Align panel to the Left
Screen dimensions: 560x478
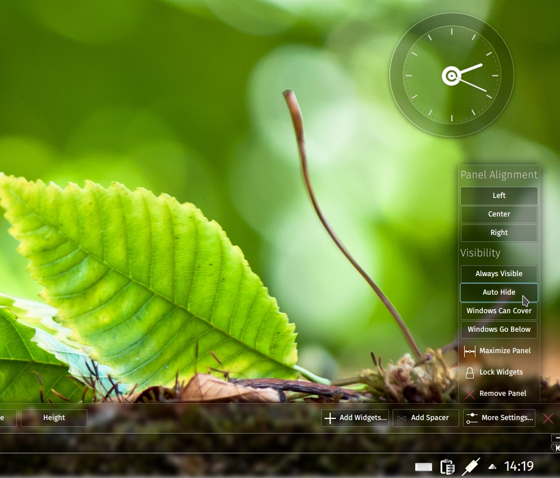pyautogui.click(x=499, y=196)
